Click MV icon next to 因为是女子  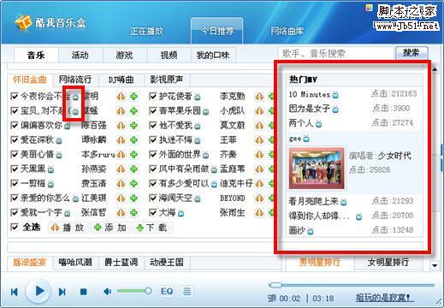coord(335,110)
